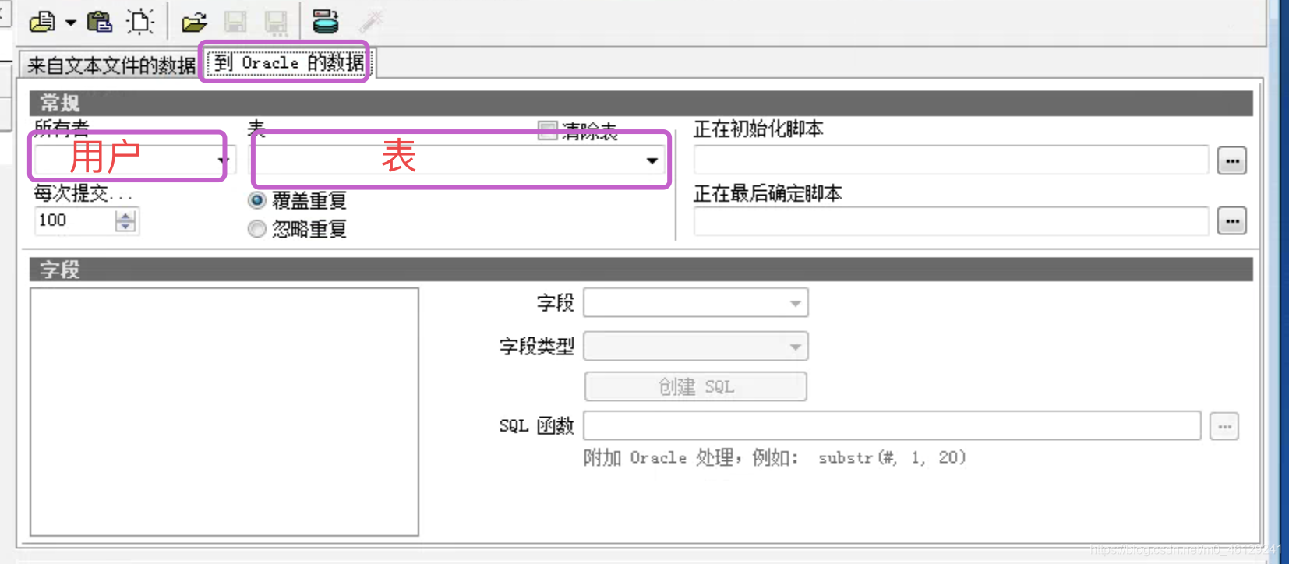Open the 字段类型 combo box
This screenshot has width=1289, height=564.
point(696,346)
